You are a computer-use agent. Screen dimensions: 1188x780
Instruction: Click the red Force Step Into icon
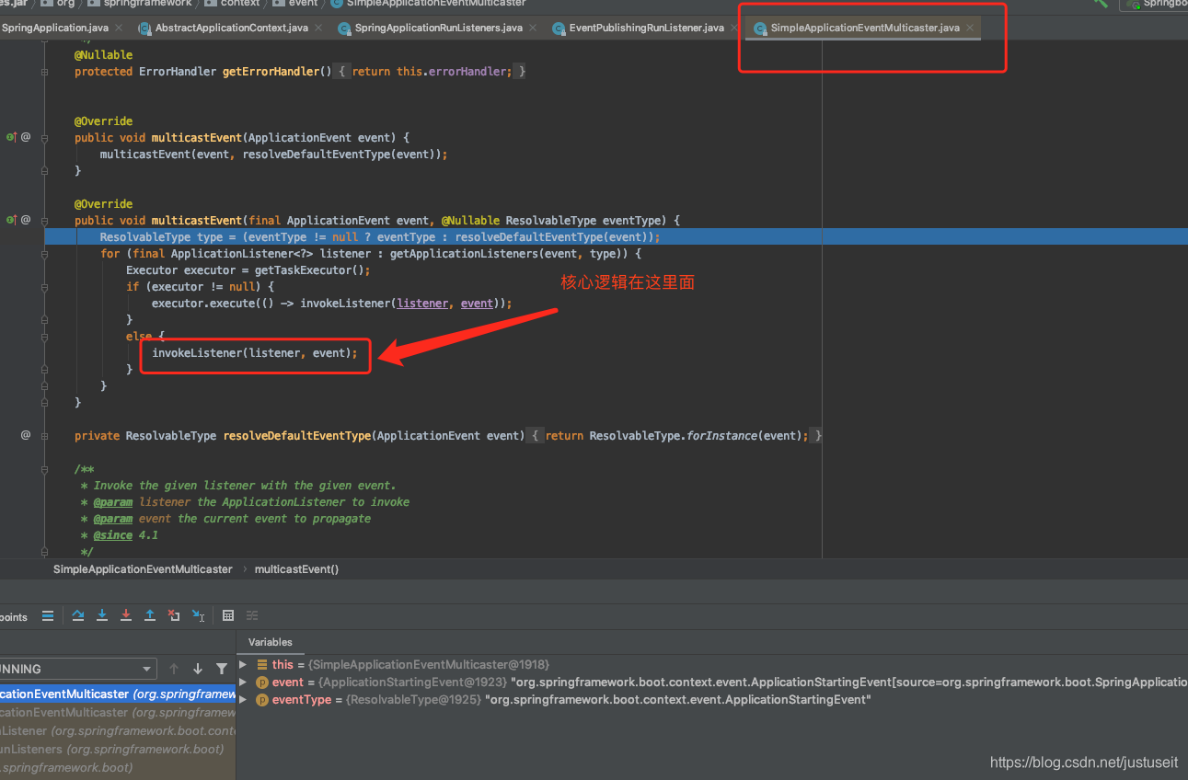[126, 615]
